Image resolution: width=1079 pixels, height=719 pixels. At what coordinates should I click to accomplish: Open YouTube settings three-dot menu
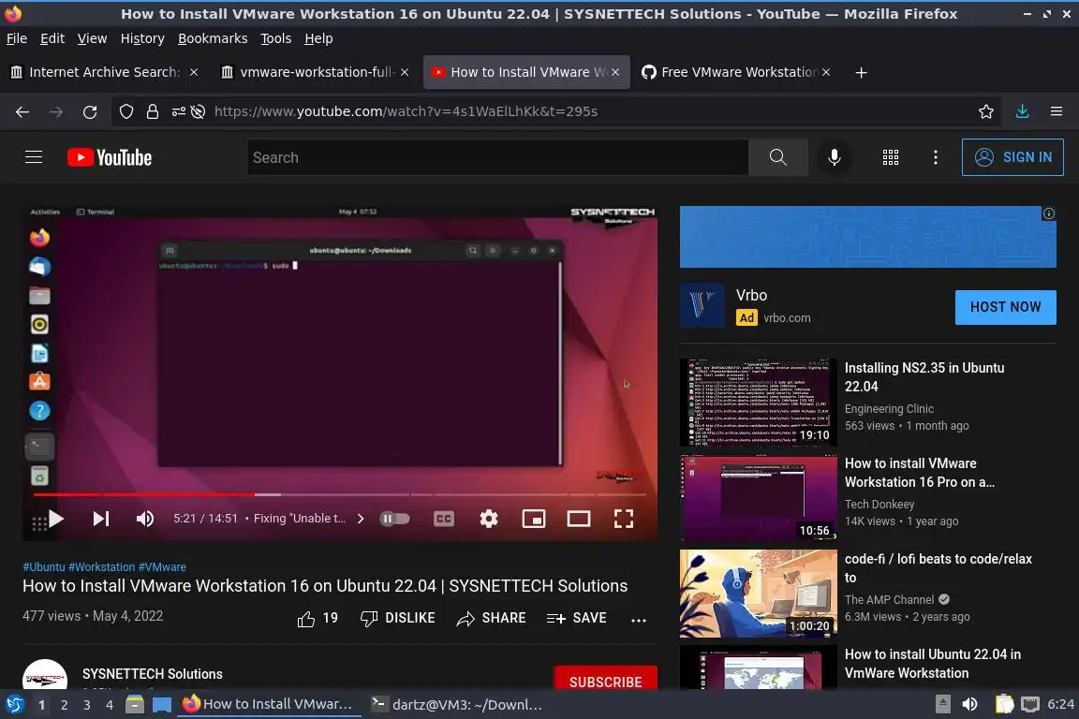click(x=935, y=157)
